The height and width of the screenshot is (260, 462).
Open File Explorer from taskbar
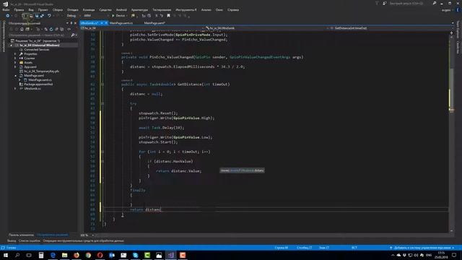coord(64,255)
